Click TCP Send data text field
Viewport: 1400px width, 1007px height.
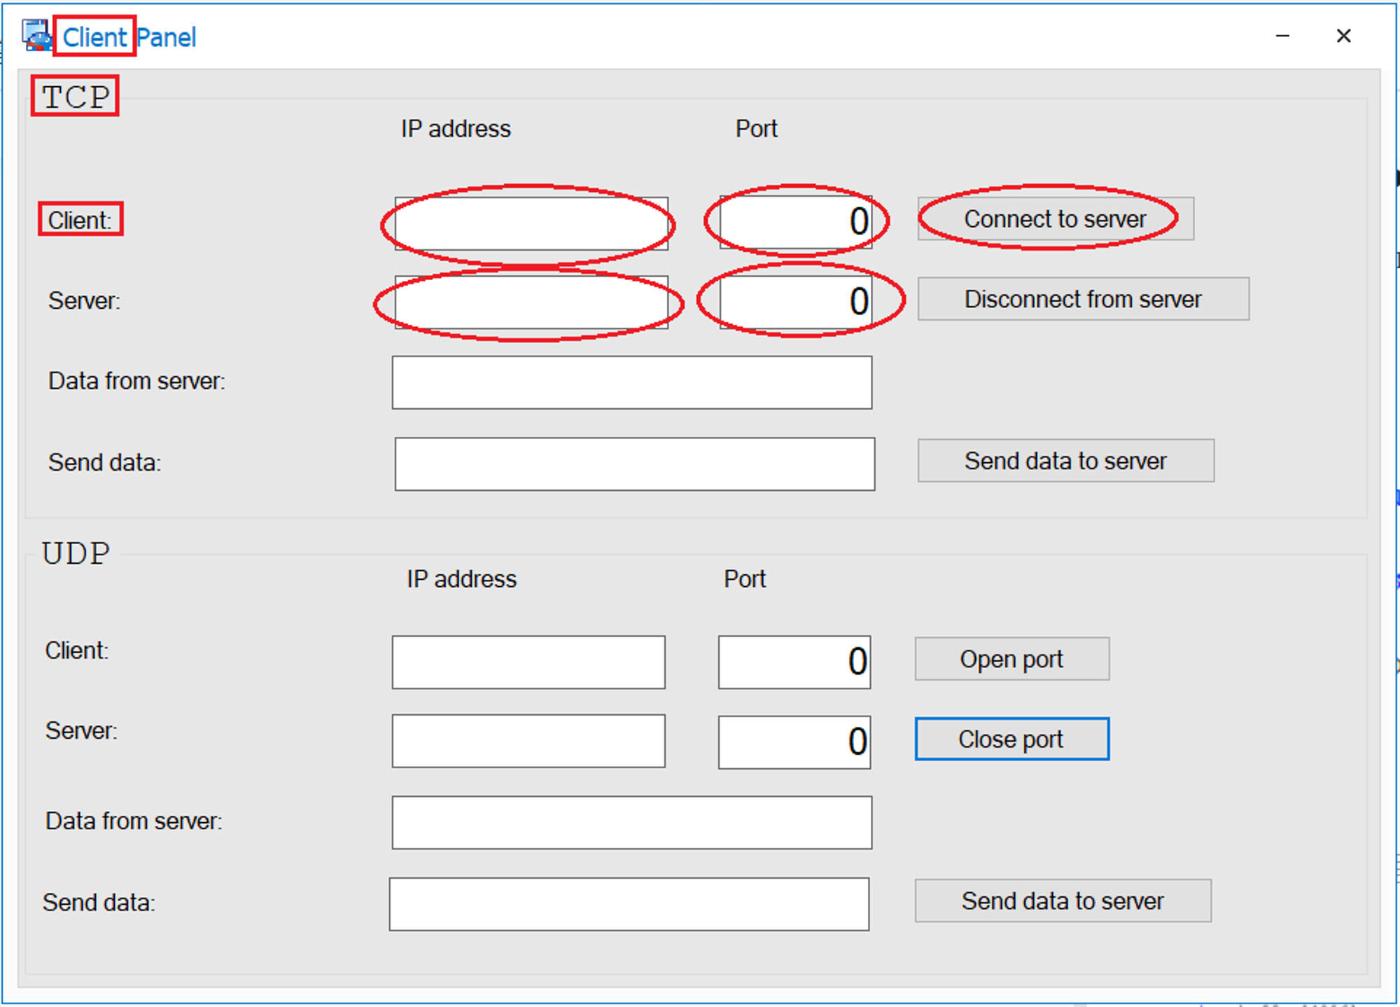(x=634, y=464)
